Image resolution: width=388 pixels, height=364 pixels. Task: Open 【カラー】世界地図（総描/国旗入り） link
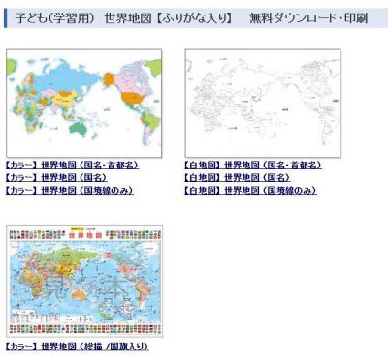pyautogui.click(x=77, y=347)
